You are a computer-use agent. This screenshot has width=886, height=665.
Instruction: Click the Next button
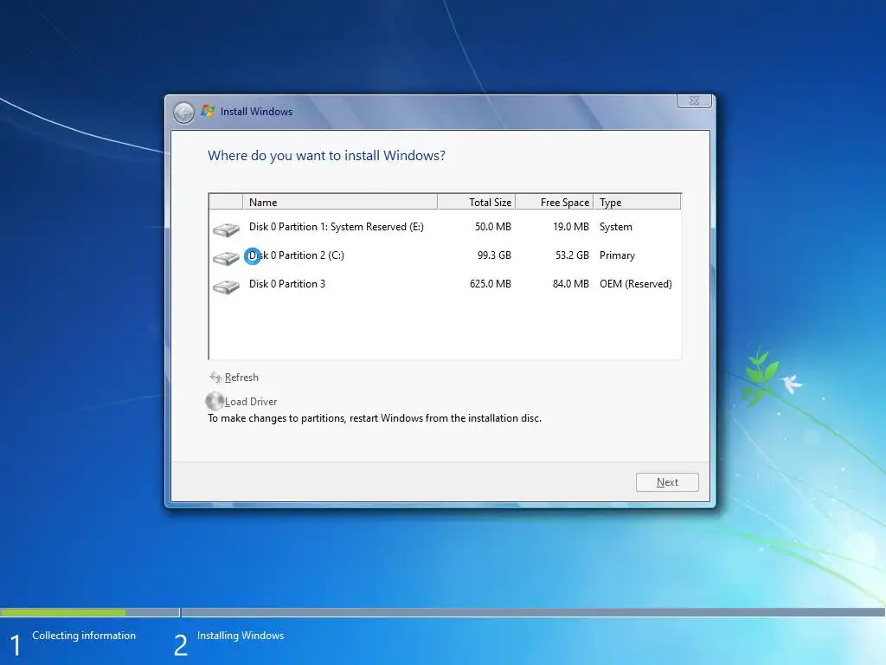pyautogui.click(x=667, y=482)
